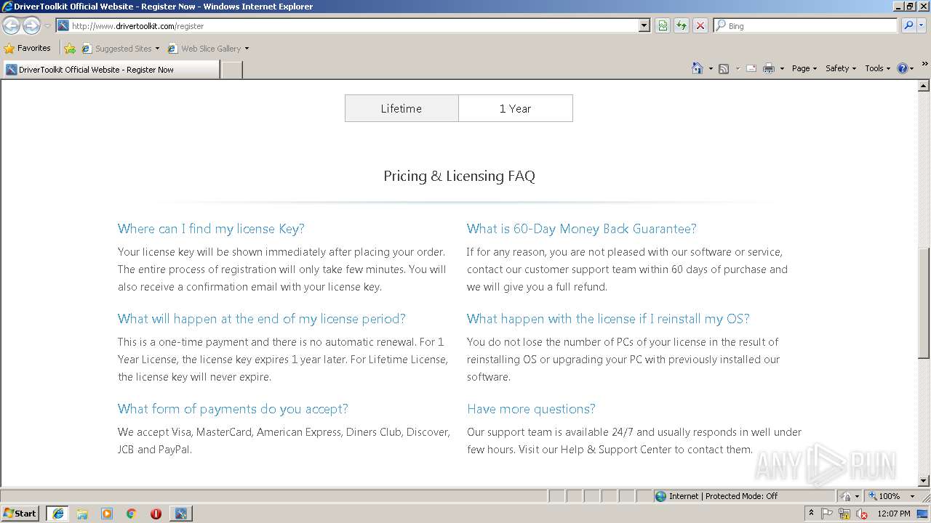
Task: Open a new blank tab
Action: (231, 70)
